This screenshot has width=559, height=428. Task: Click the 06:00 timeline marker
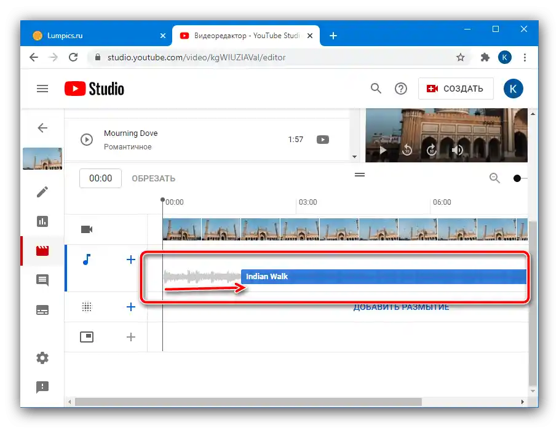click(442, 202)
